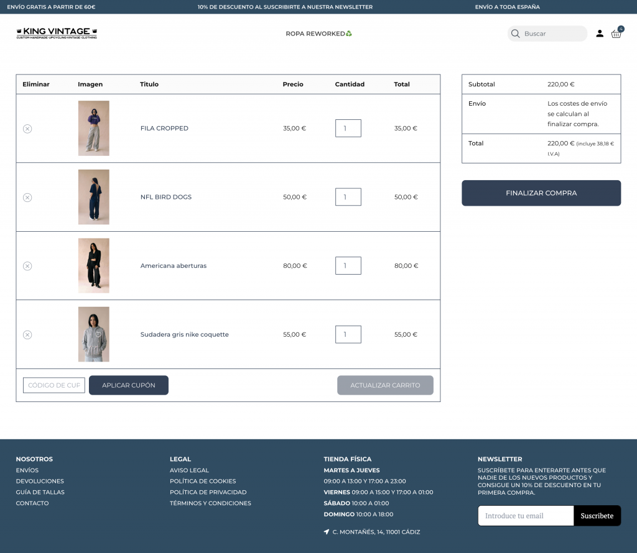The height and width of the screenshot is (553, 637).
Task: Delete Americana aberturas from the cart
Action: [27, 266]
